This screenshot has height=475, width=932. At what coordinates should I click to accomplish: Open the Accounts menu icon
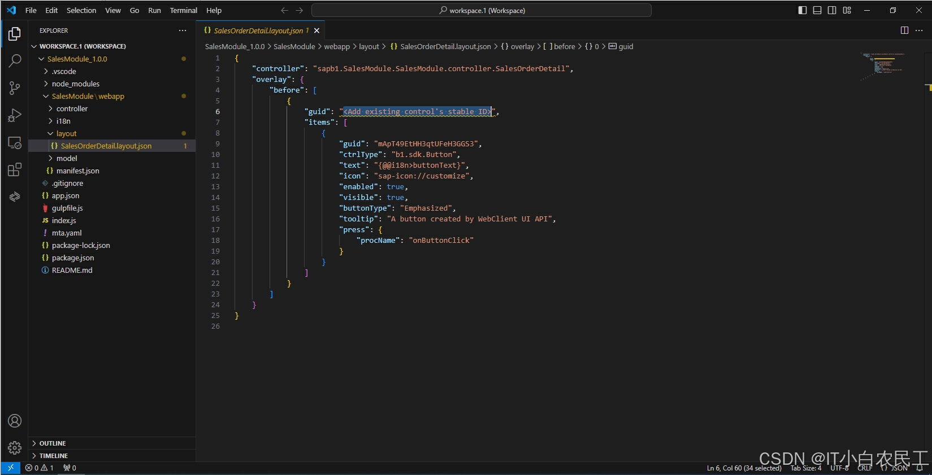point(15,421)
